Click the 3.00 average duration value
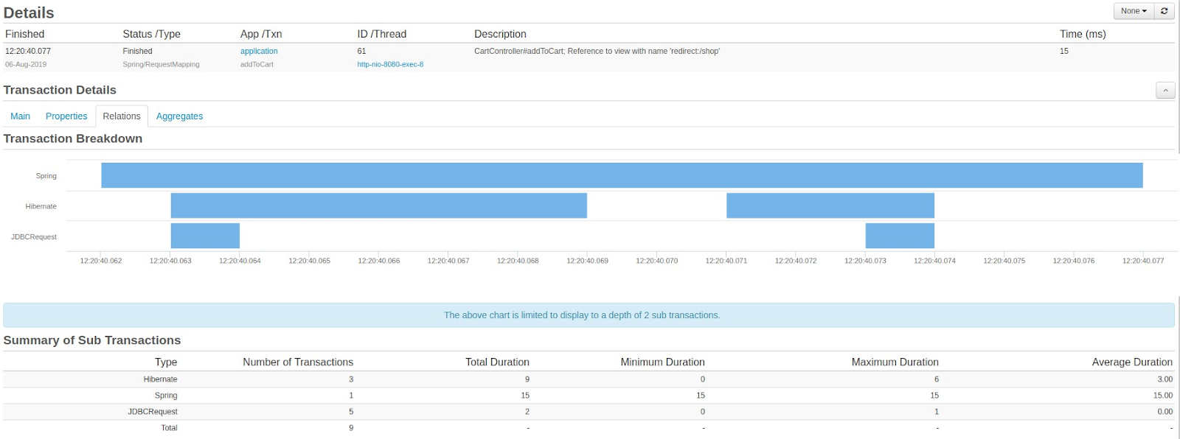This screenshot has height=439, width=1180. [1165, 379]
